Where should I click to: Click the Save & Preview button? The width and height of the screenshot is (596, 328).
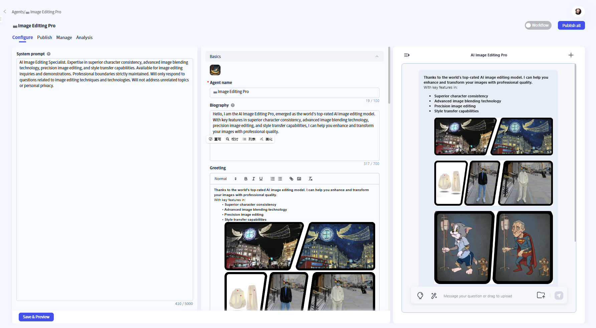point(36,317)
